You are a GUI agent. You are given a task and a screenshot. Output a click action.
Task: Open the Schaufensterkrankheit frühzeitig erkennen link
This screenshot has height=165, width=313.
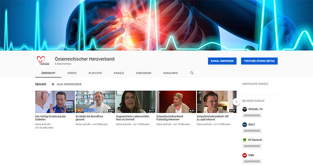pos(170,118)
